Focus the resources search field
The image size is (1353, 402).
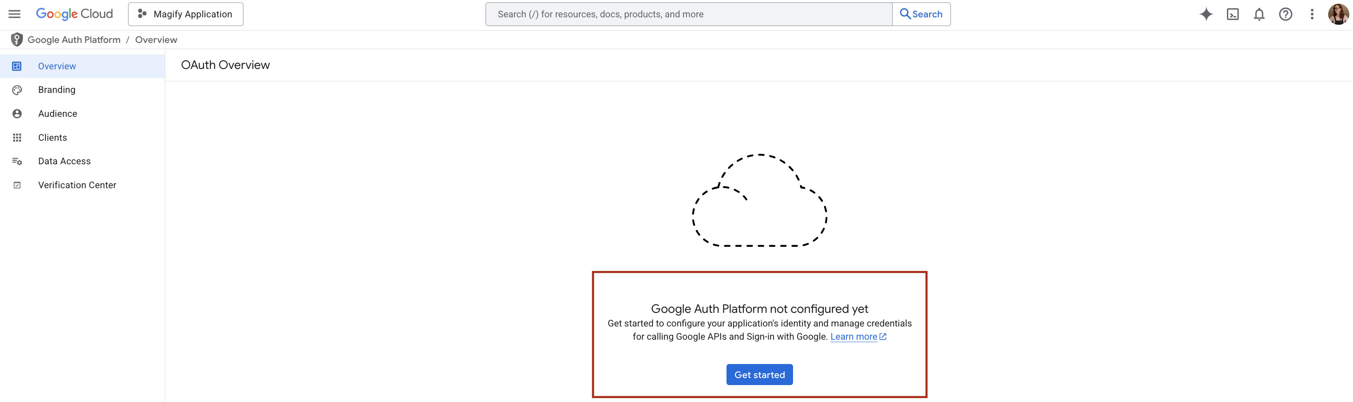click(688, 14)
